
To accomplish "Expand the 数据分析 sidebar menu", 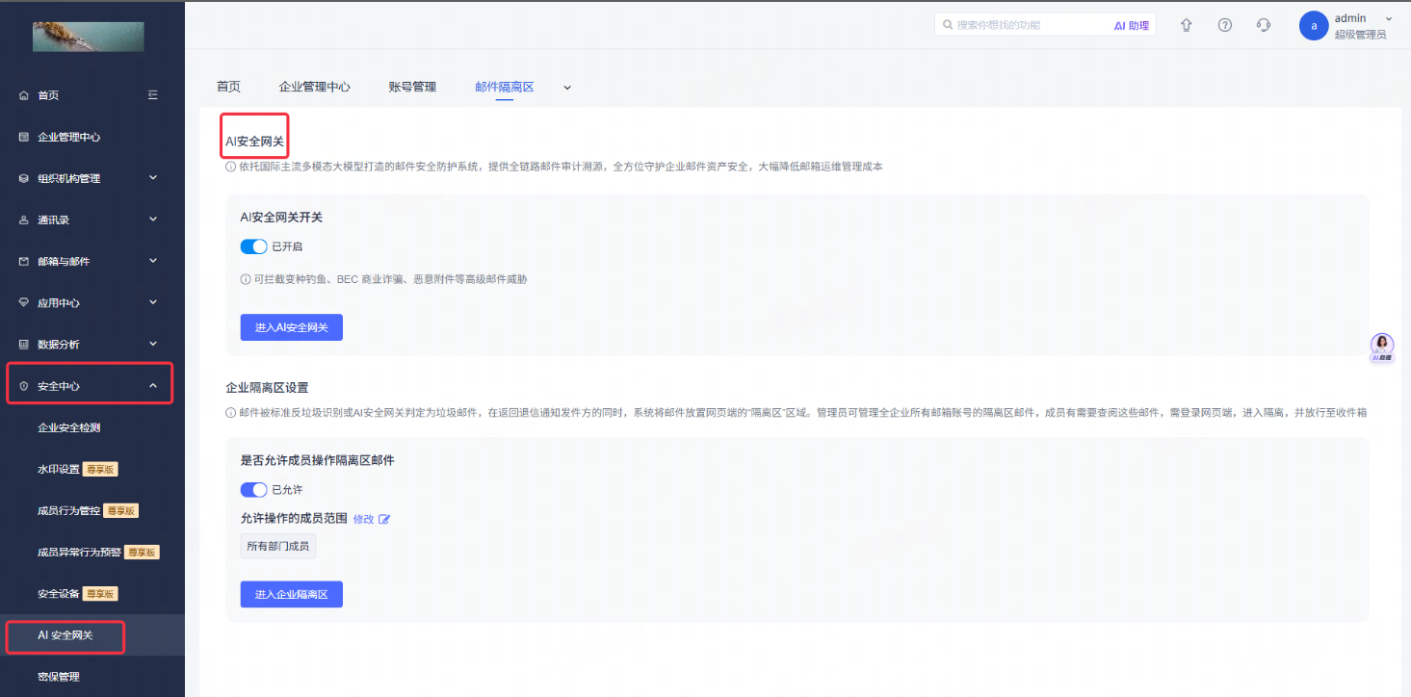I will coord(92,344).
